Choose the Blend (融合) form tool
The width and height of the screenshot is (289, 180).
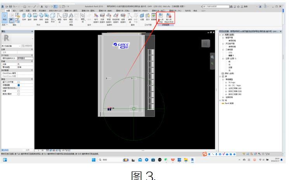pos(29,17)
